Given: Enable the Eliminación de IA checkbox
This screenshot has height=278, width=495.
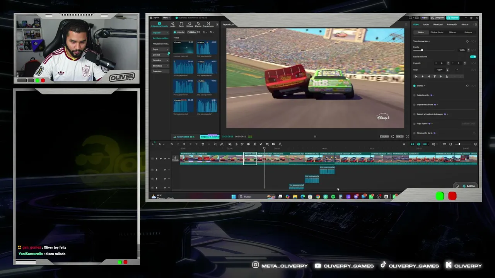Looking at the screenshot, I should 415,133.
